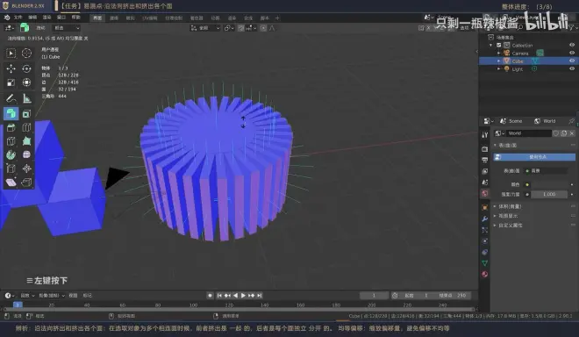Select the Extrude Region tool

11,113
